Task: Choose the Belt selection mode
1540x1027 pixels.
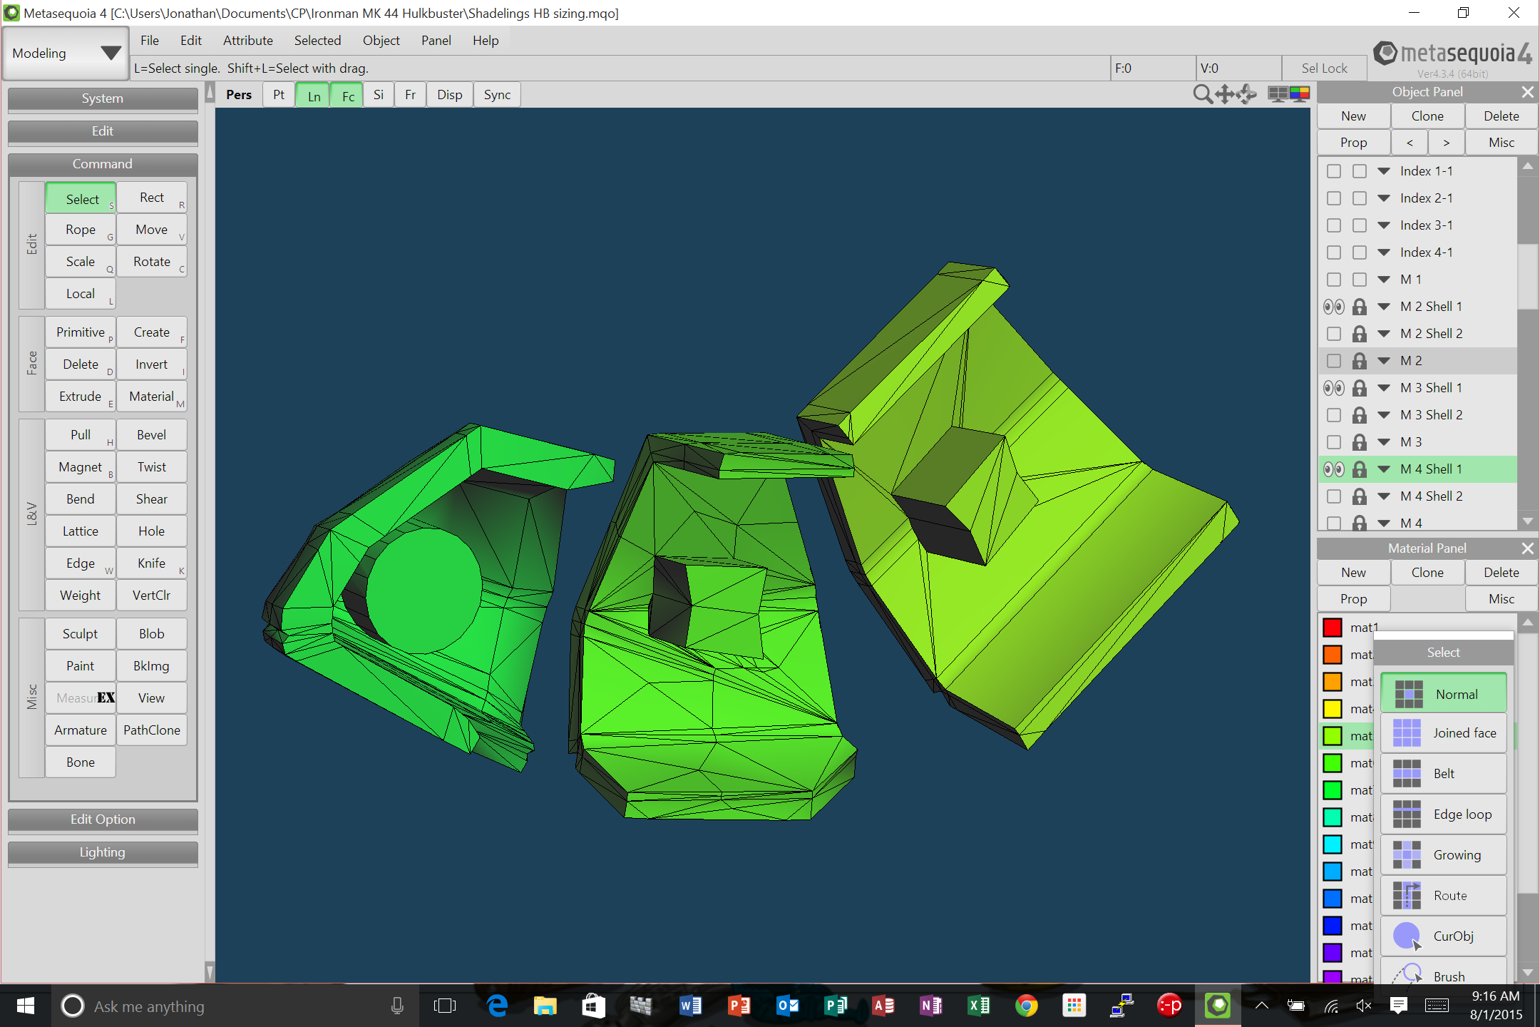Action: 1444,774
